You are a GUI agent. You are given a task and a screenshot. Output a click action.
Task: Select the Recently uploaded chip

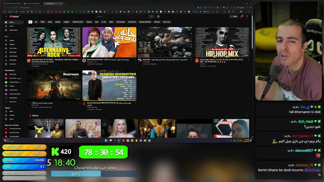[145, 22]
